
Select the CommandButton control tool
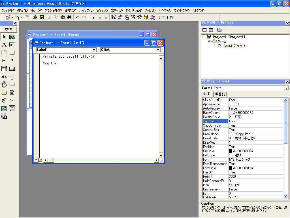tap(12, 53)
